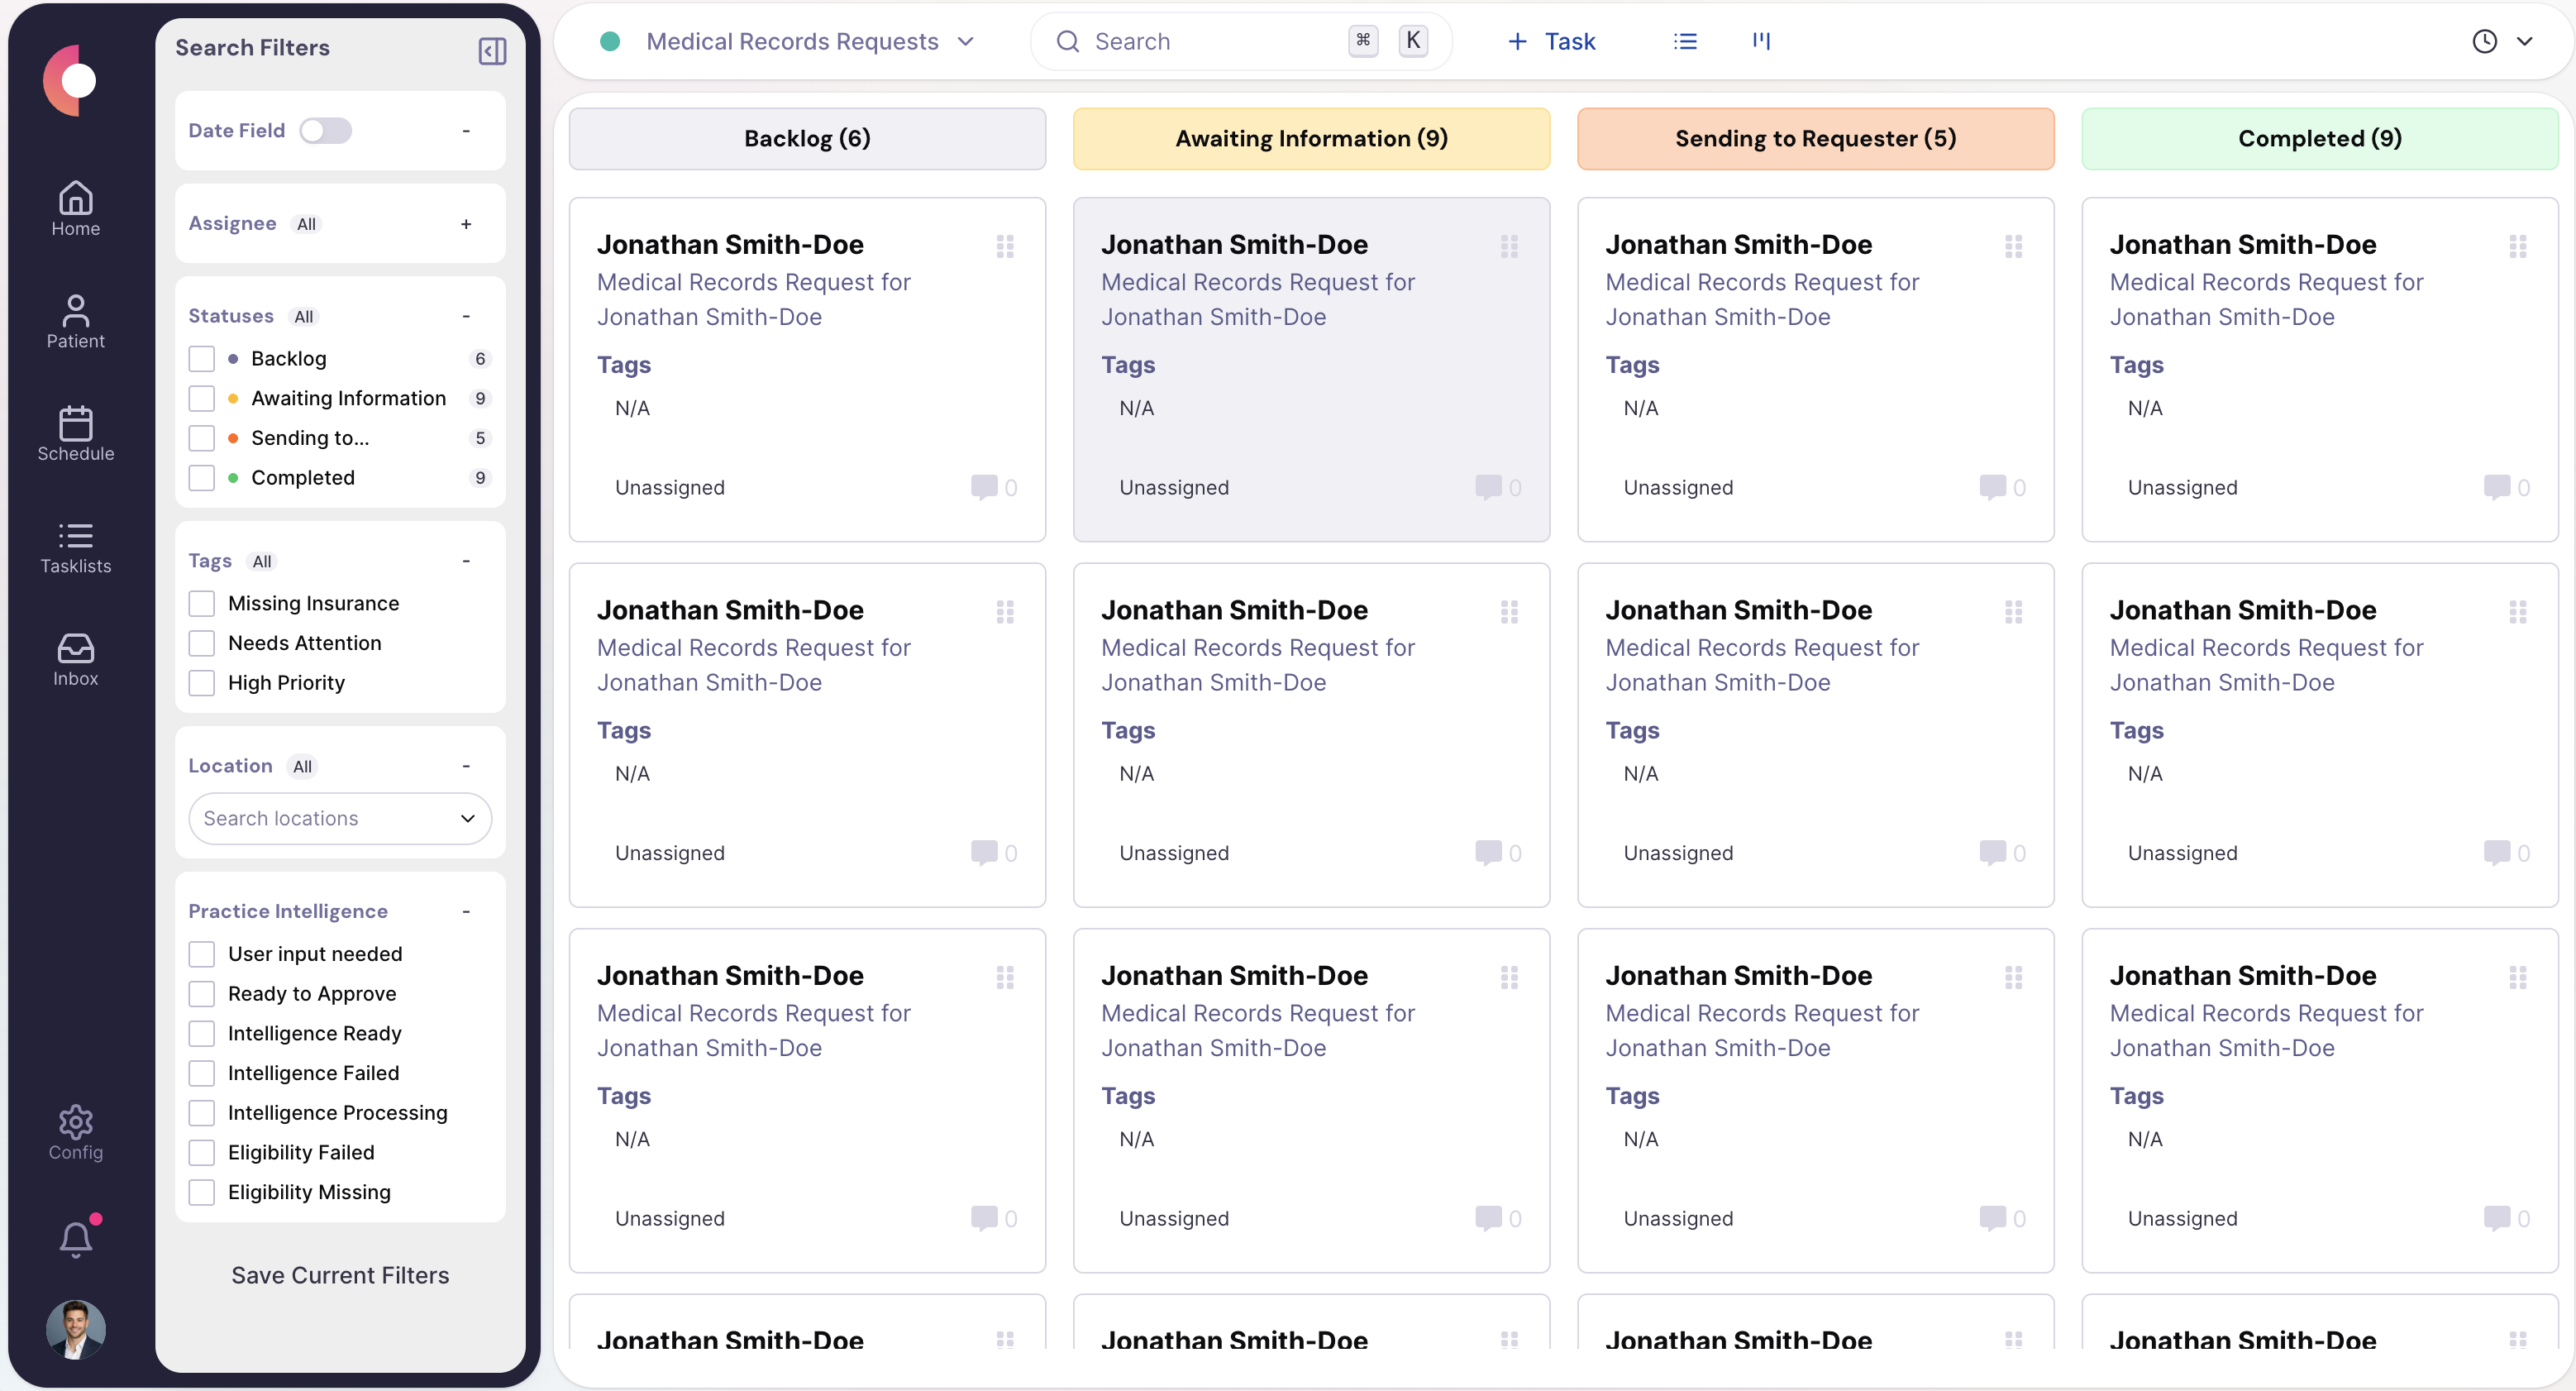2576x1391 pixels.
Task: Open the Home section in sidebar
Action: [x=75, y=207]
